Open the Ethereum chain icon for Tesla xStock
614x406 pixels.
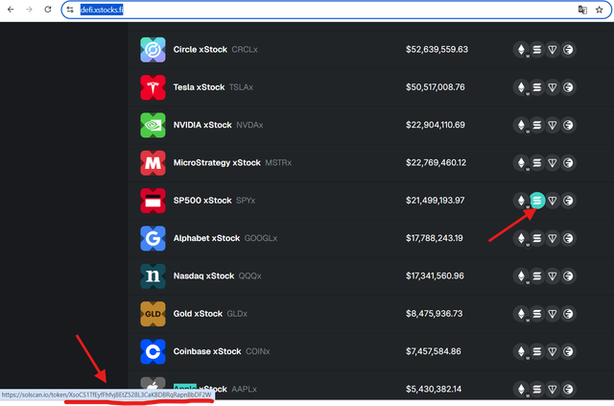coord(521,87)
